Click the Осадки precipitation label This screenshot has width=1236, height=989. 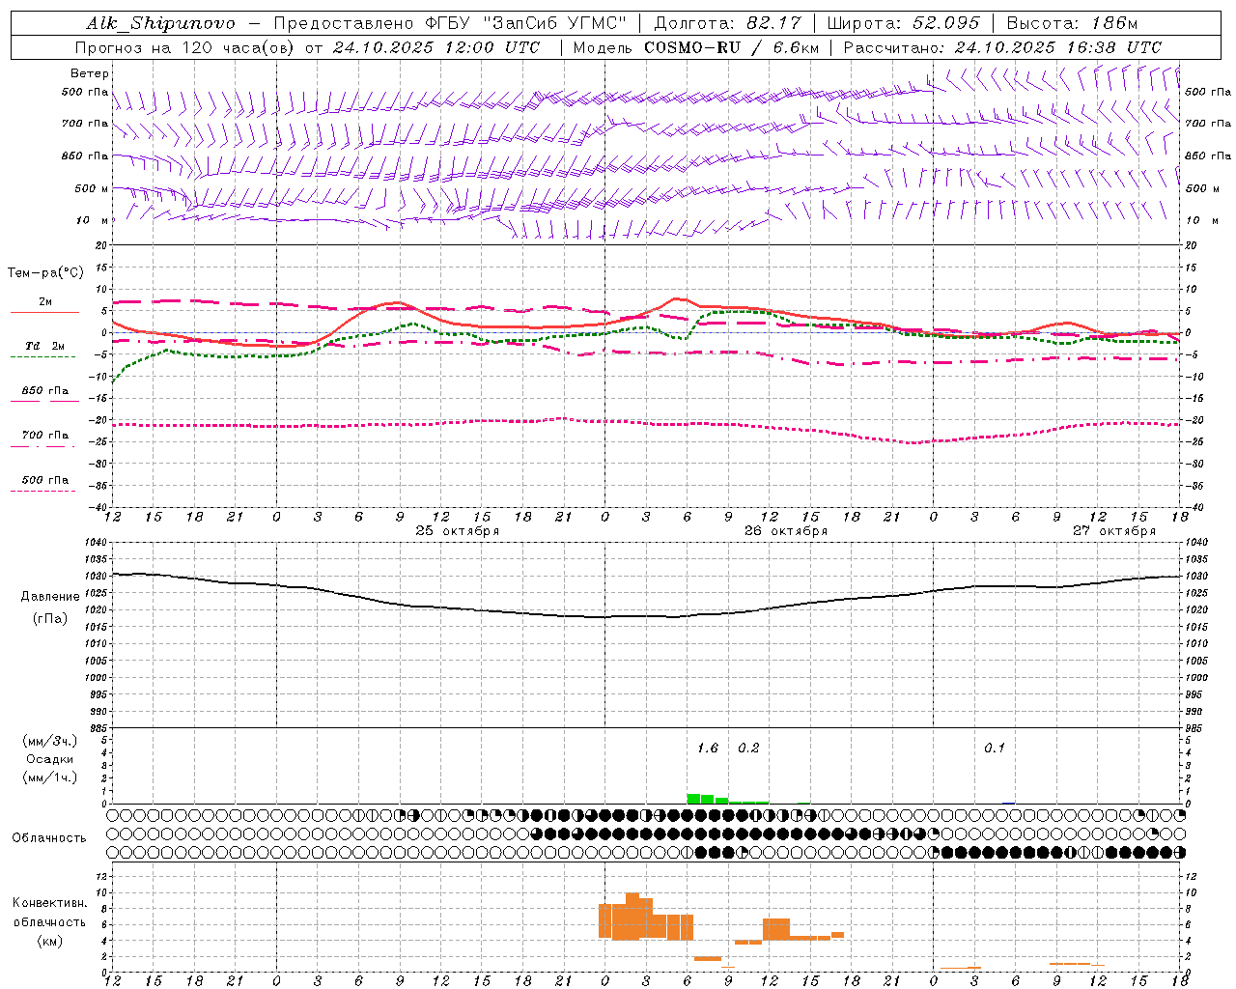point(49,759)
